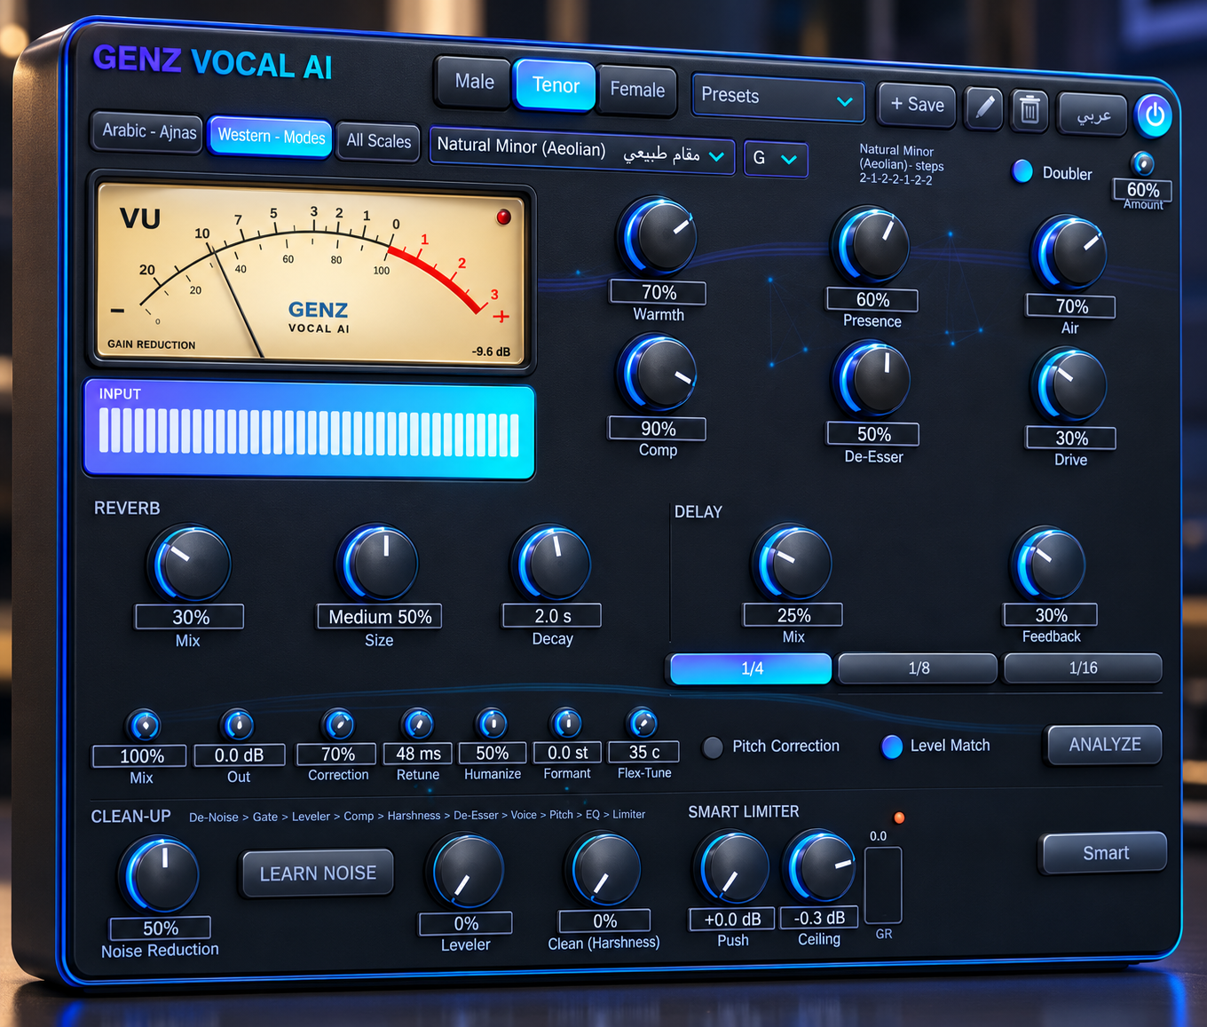Open the Presets dropdown
Screen dimensions: 1207x1027
pyautogui.click(x=777, y=98)
